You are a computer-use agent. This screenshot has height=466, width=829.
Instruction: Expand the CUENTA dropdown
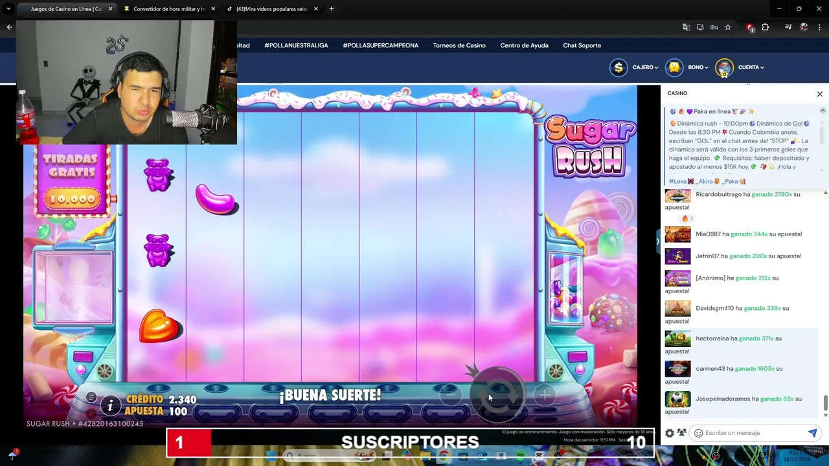[x=751, y=67]
